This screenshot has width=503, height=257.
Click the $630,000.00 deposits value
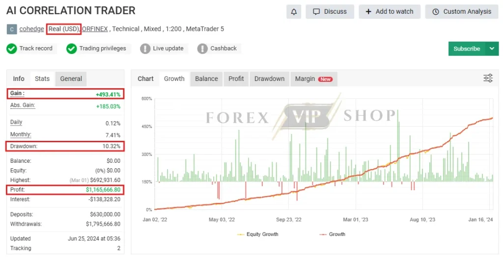tap(105, 214)
